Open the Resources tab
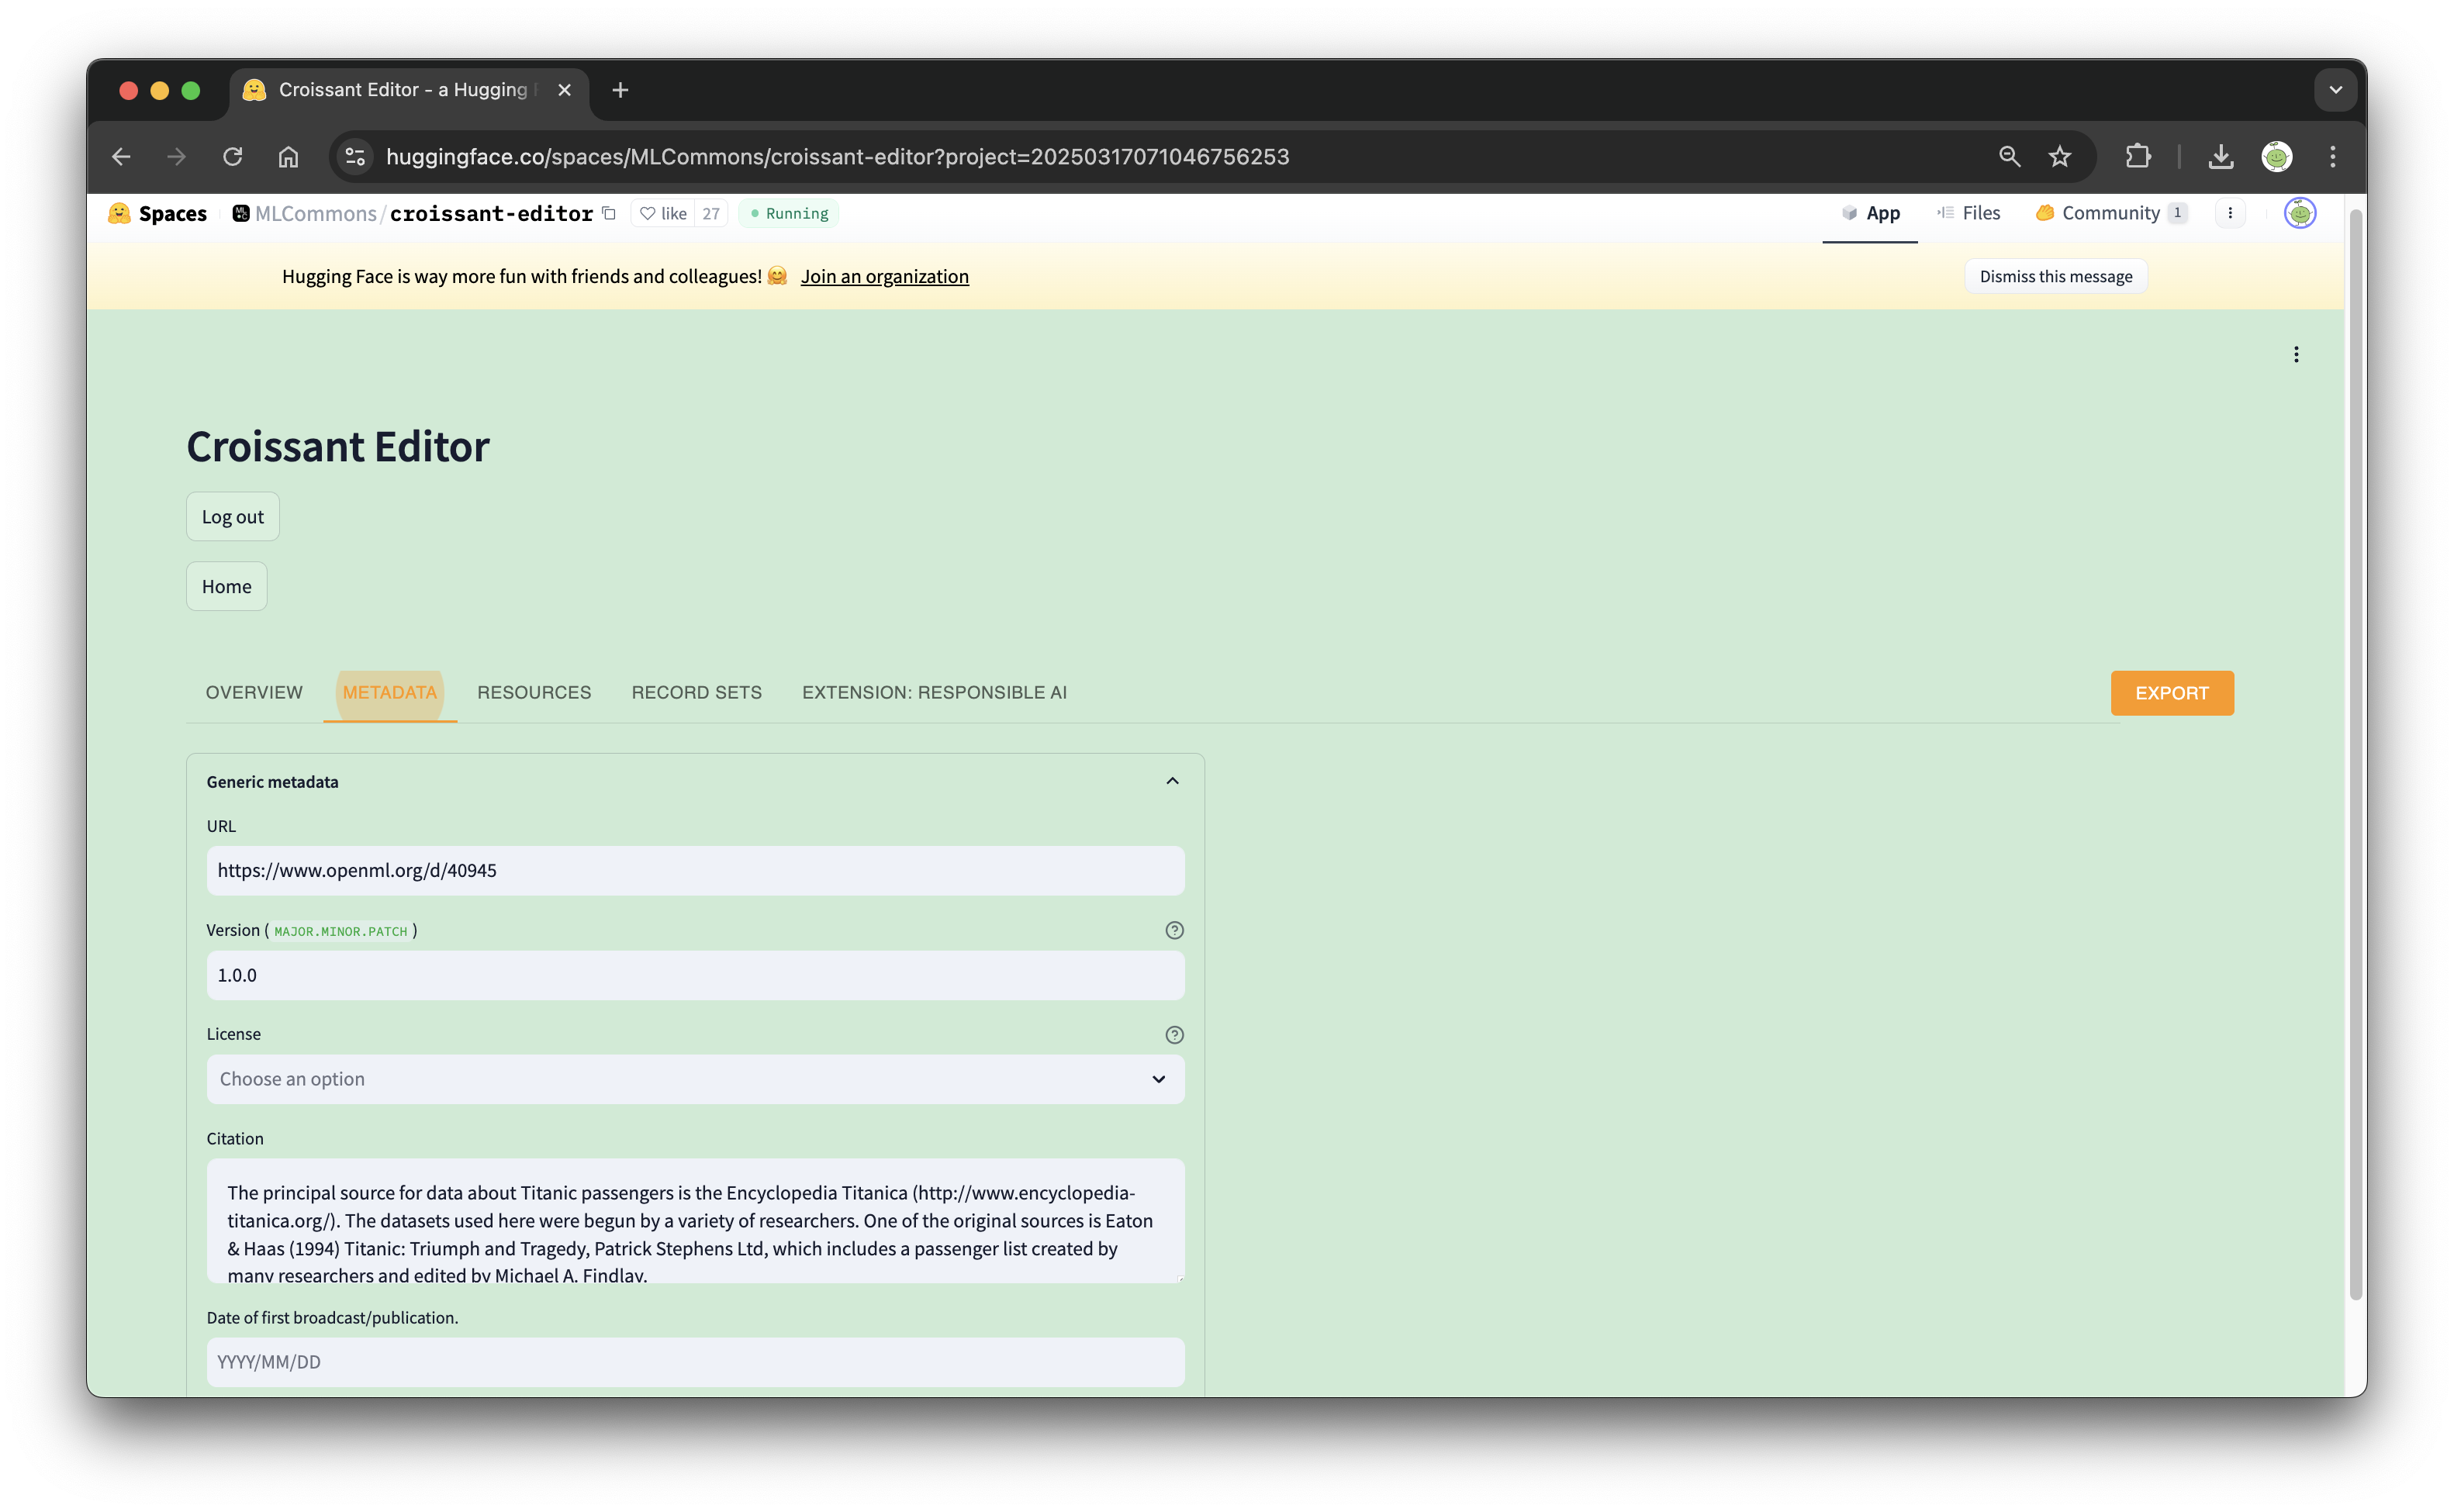 (x=534, y=692)
